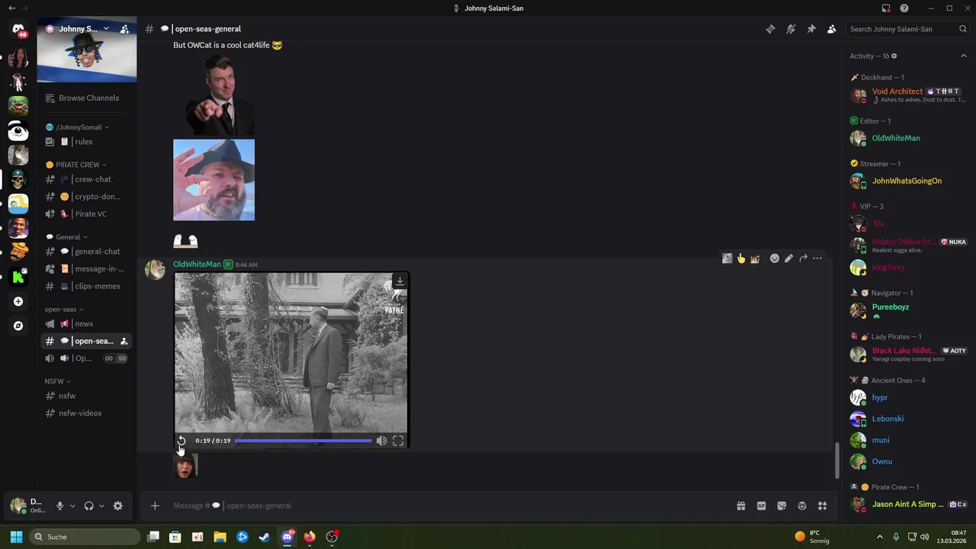Click the message attachment plus button
This screenshot has height=549, width=976.
155,506
